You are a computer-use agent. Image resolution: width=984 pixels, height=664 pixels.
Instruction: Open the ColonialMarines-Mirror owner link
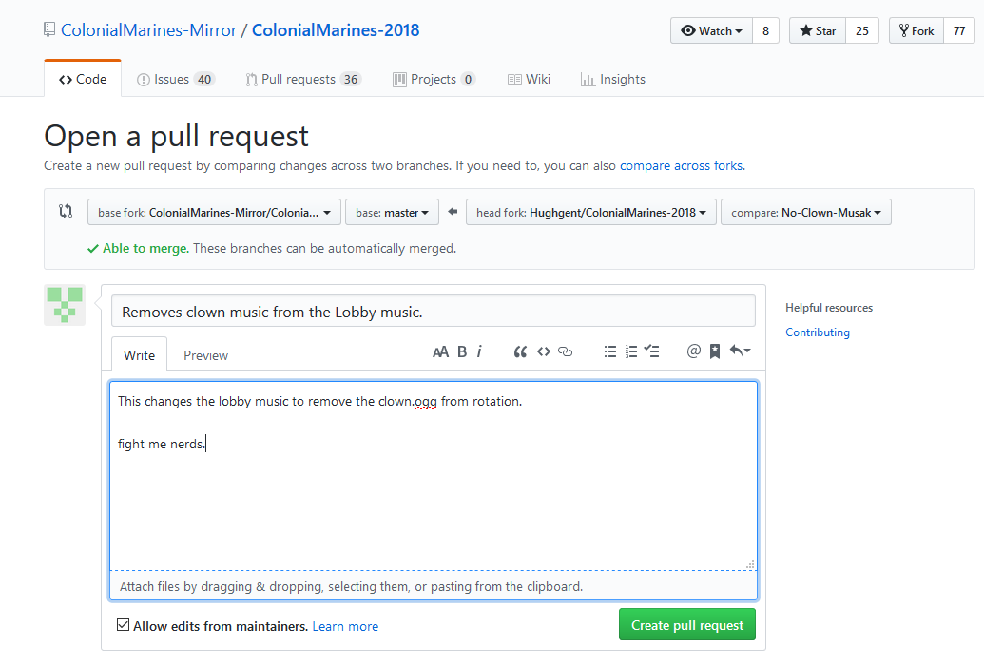click(148, 30)
